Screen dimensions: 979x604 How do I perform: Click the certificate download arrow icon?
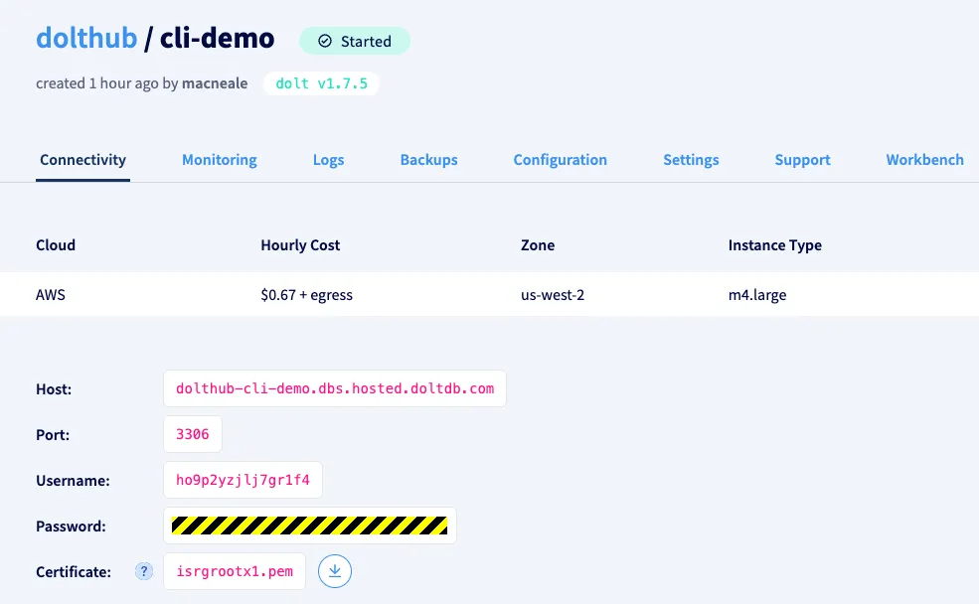pos(335,571)
